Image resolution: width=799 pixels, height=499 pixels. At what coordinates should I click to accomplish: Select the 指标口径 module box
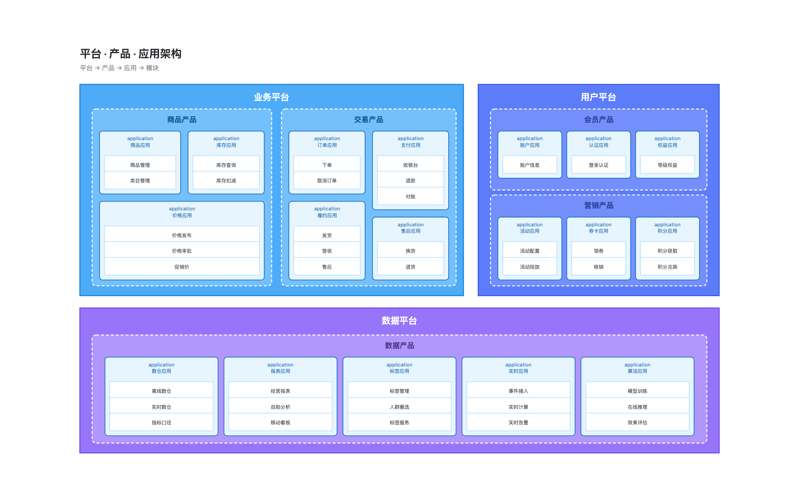[x=161, y=422]
